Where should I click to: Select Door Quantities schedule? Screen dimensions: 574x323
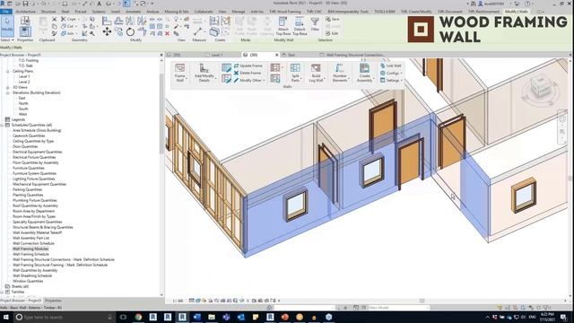pos(25,146)
